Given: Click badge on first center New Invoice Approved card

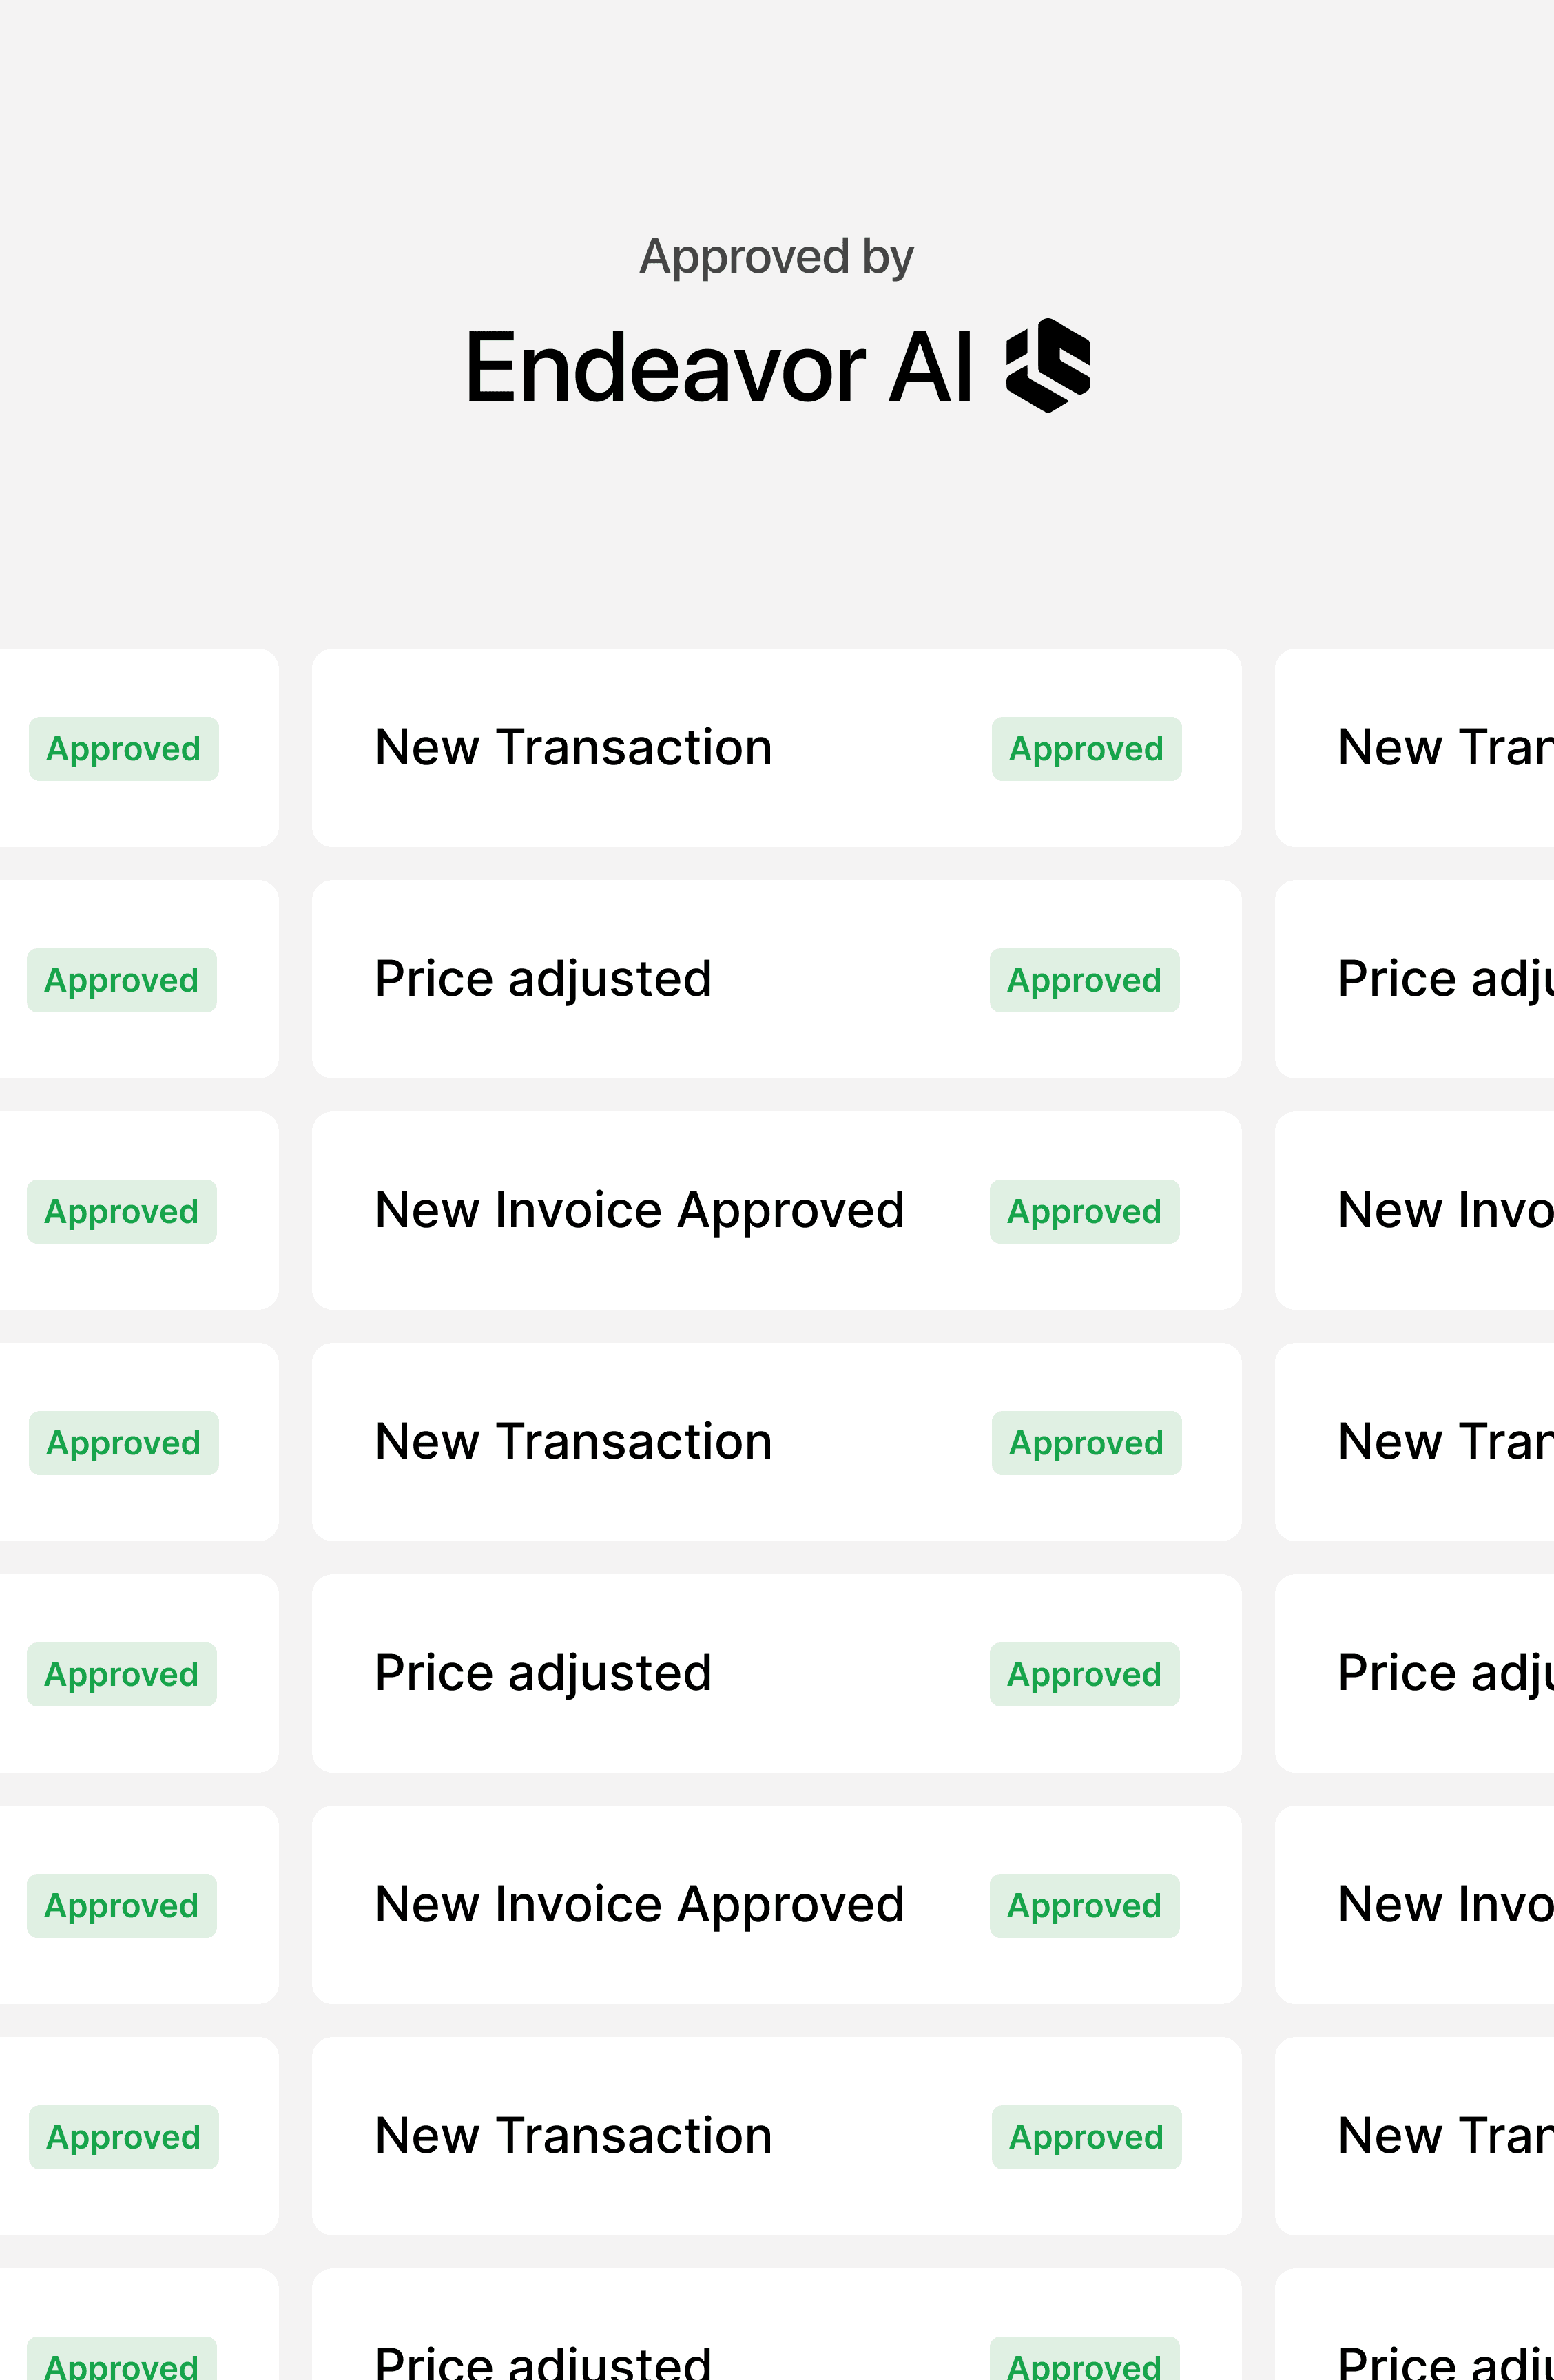Looking at the screenshot, I should click(1084, 1212).
